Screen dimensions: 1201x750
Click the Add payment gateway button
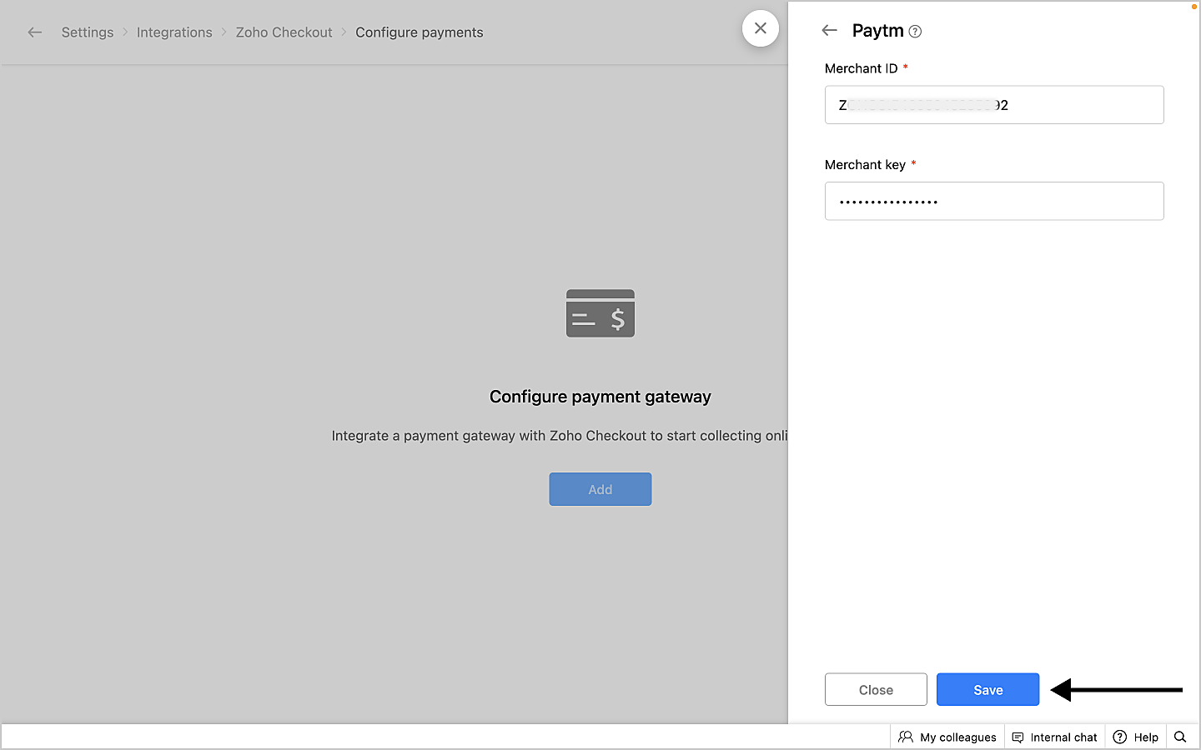tap(600, 489)
